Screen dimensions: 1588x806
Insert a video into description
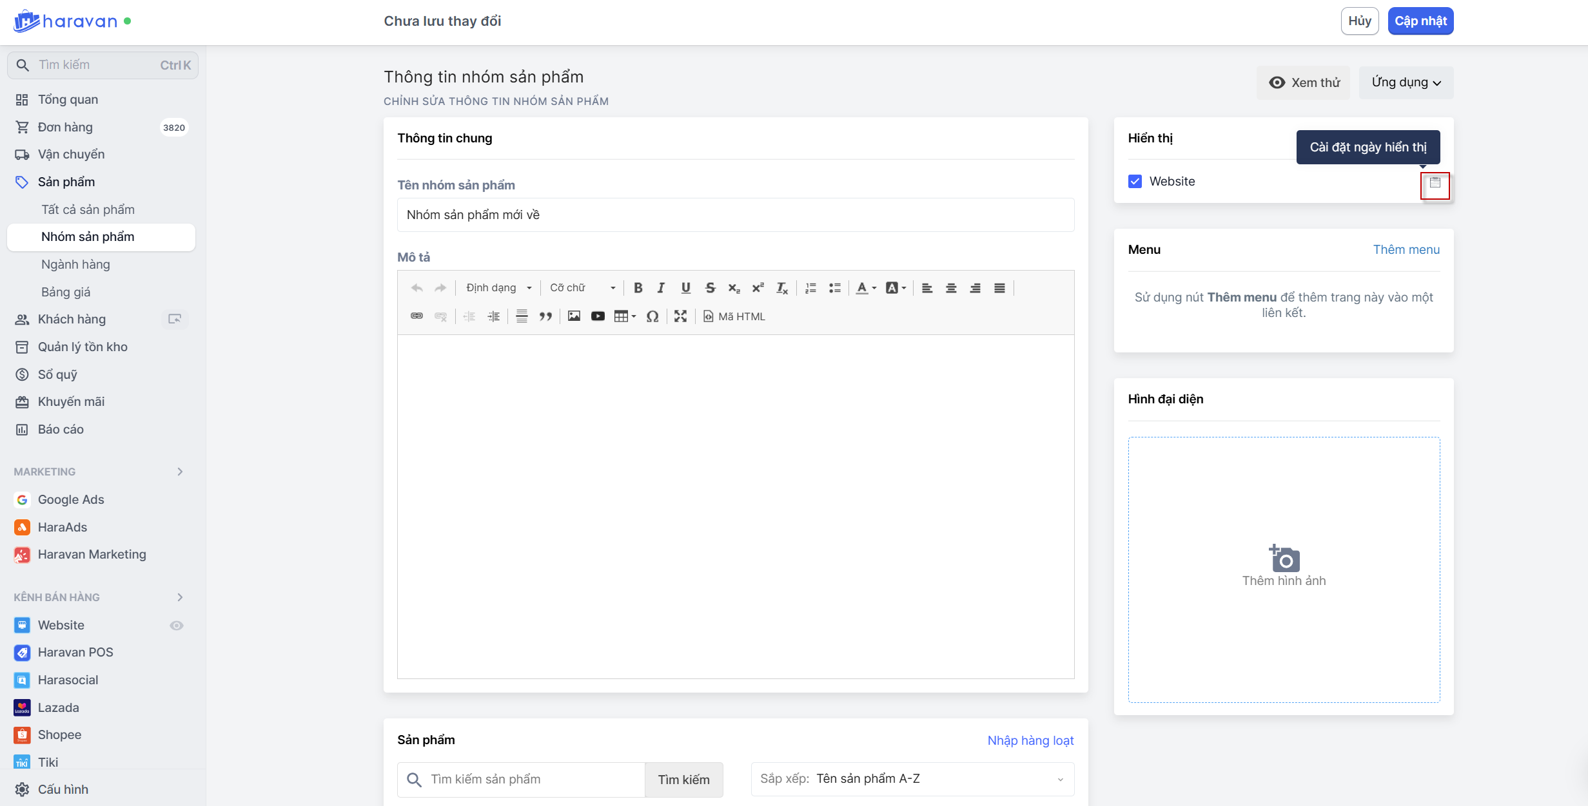click(598, 316)
